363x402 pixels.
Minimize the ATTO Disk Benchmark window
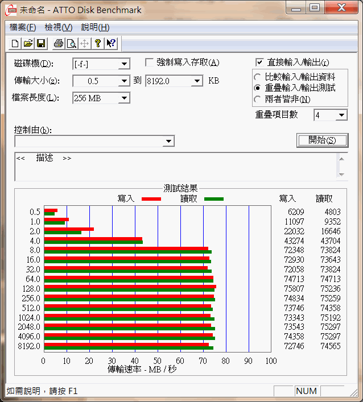point(296,8)
